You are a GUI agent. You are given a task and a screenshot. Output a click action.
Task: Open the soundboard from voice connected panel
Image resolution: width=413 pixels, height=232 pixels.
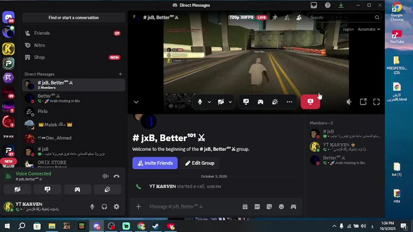pyautogui.click(x=107, y=189)
